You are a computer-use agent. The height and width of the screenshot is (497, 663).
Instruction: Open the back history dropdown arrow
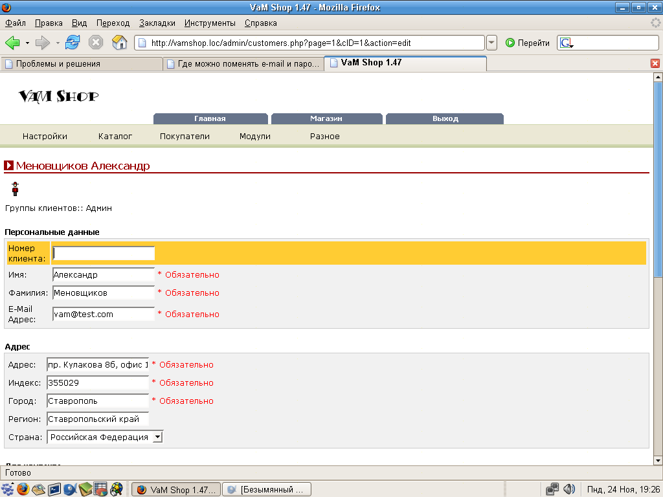tap(27, 43)
